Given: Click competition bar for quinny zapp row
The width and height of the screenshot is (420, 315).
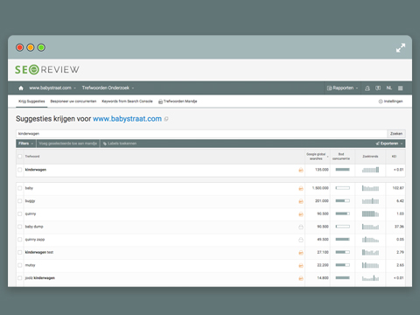Looking at the screenshot, I should [x=342, y=240].
